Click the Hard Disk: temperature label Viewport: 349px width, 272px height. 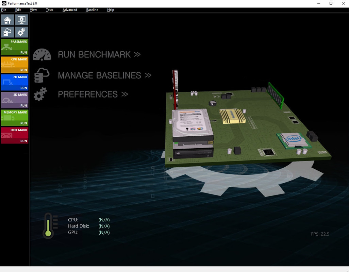pos(79,226)
